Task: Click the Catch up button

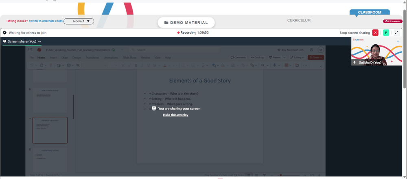Action: (257, 58)
